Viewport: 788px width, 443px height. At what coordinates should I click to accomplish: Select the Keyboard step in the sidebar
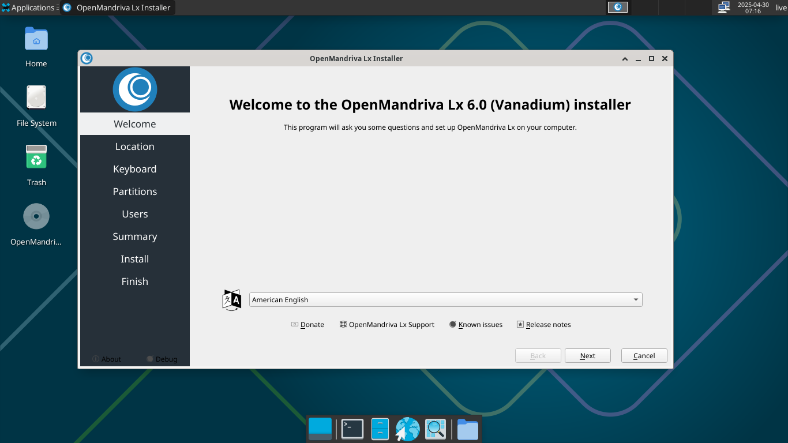click(x=135, y=169)
